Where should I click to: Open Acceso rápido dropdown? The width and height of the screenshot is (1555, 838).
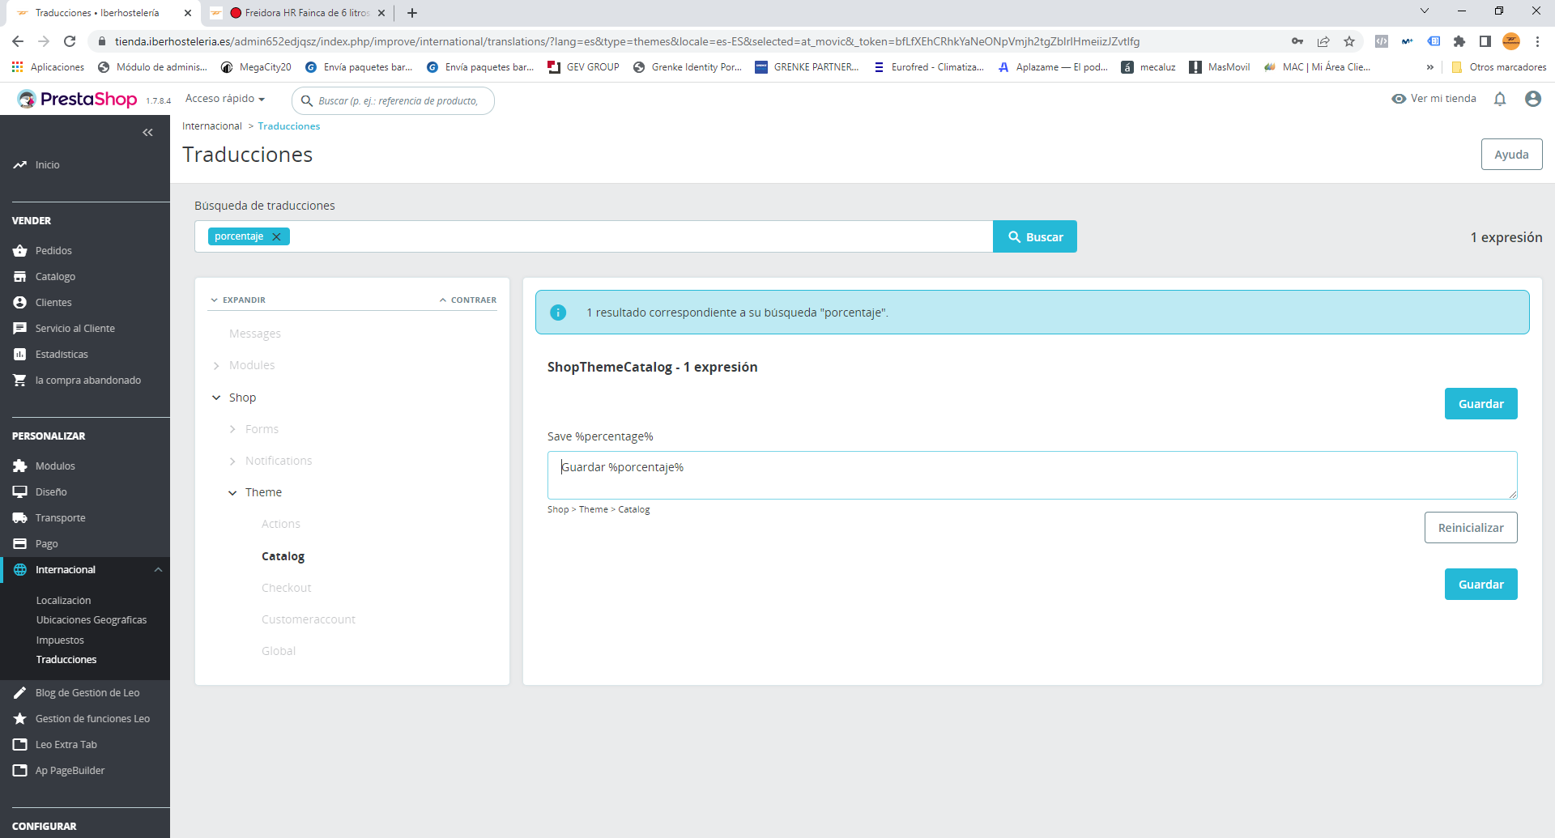[x=225, y=99]
